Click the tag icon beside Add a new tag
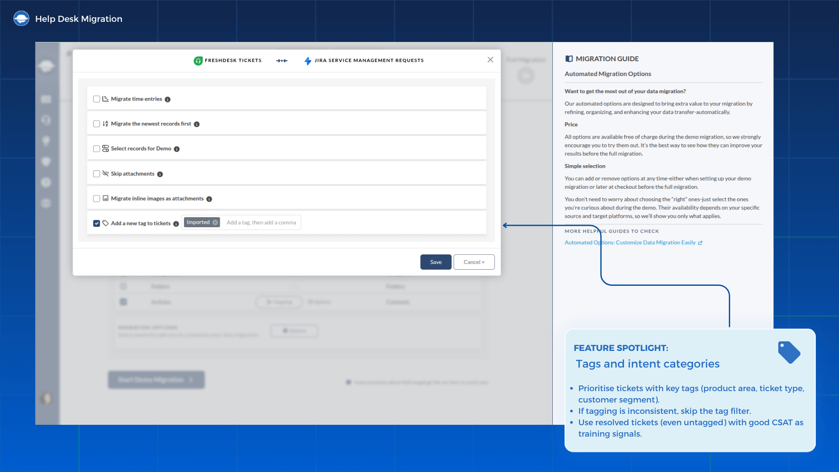 (x=105, y=223)
